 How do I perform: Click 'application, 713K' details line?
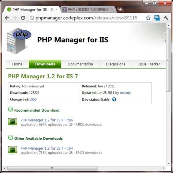(x=61, y=153)
